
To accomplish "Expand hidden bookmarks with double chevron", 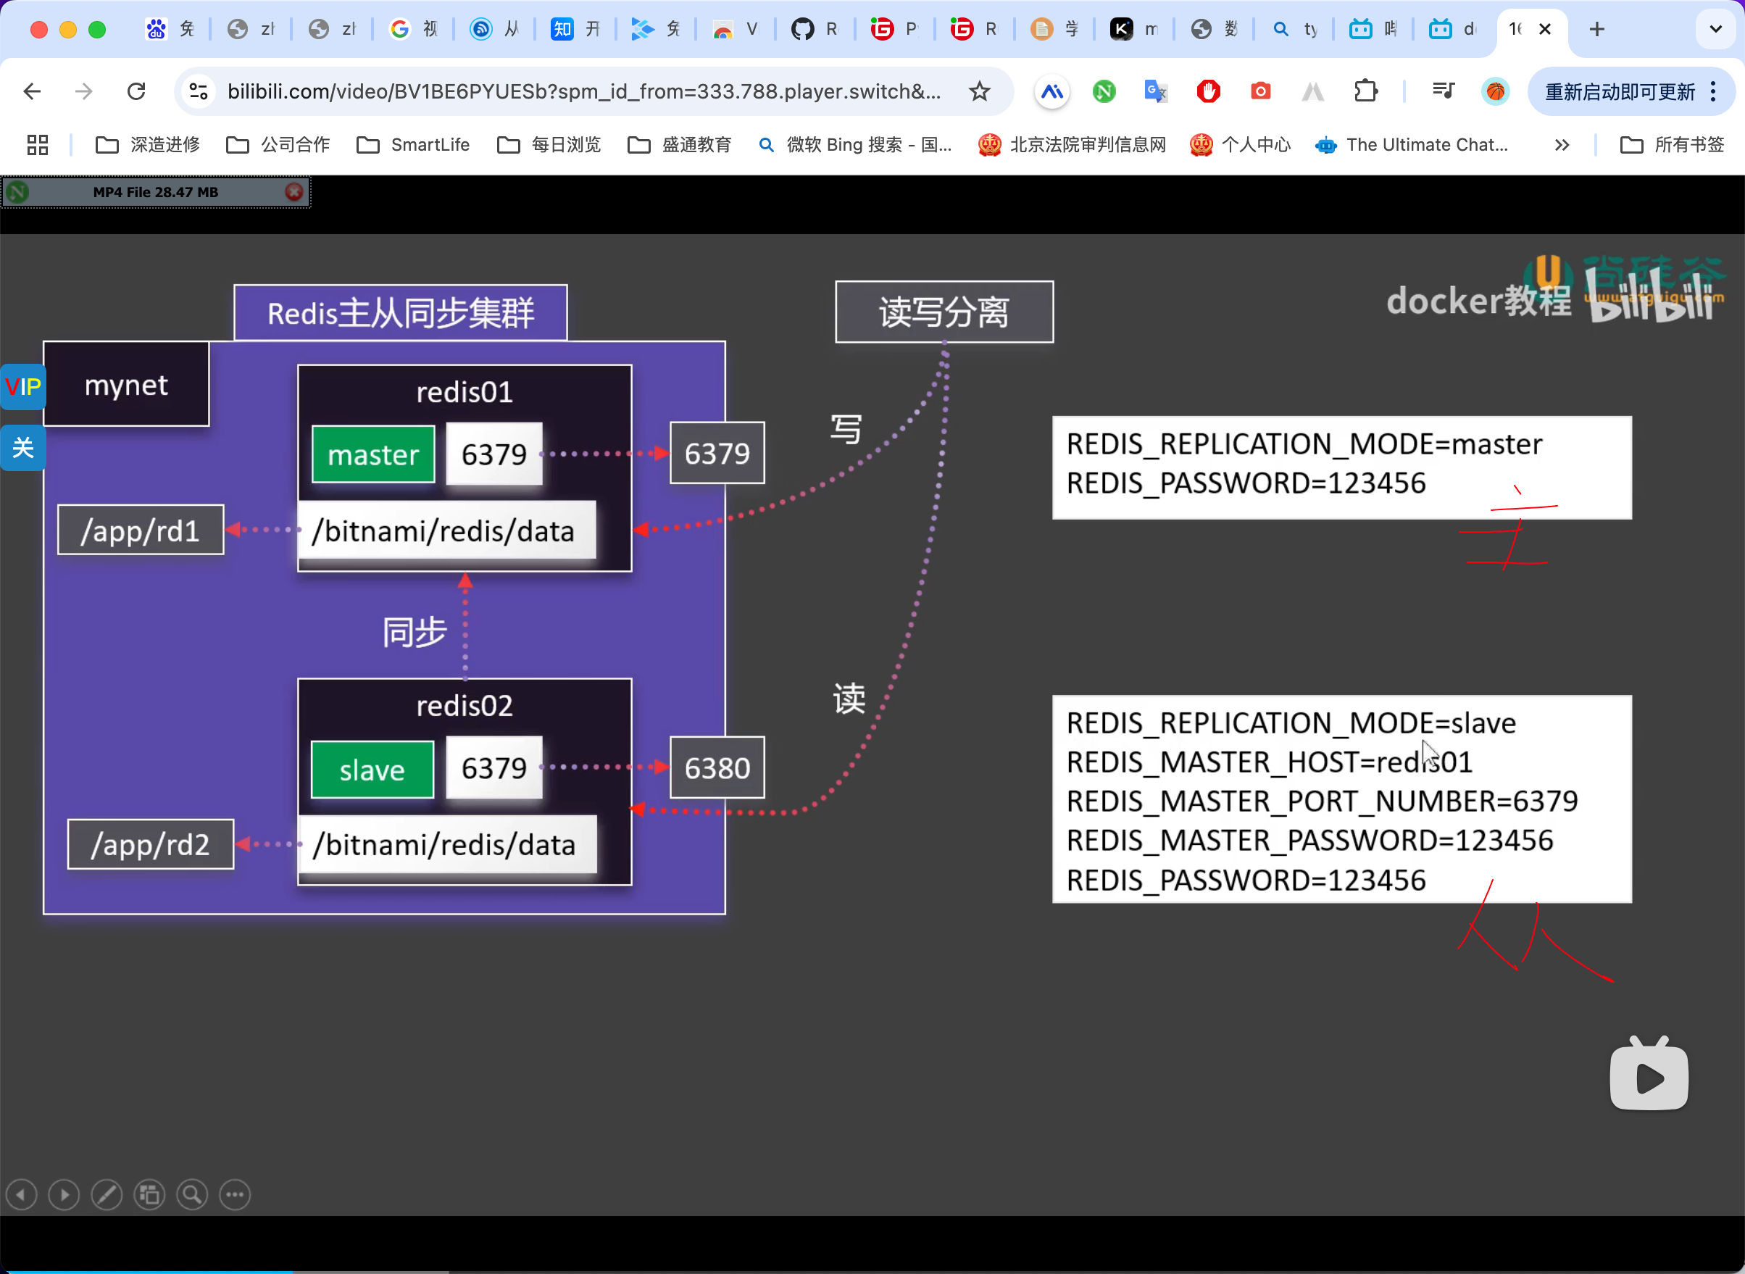I will [1562, 145].
